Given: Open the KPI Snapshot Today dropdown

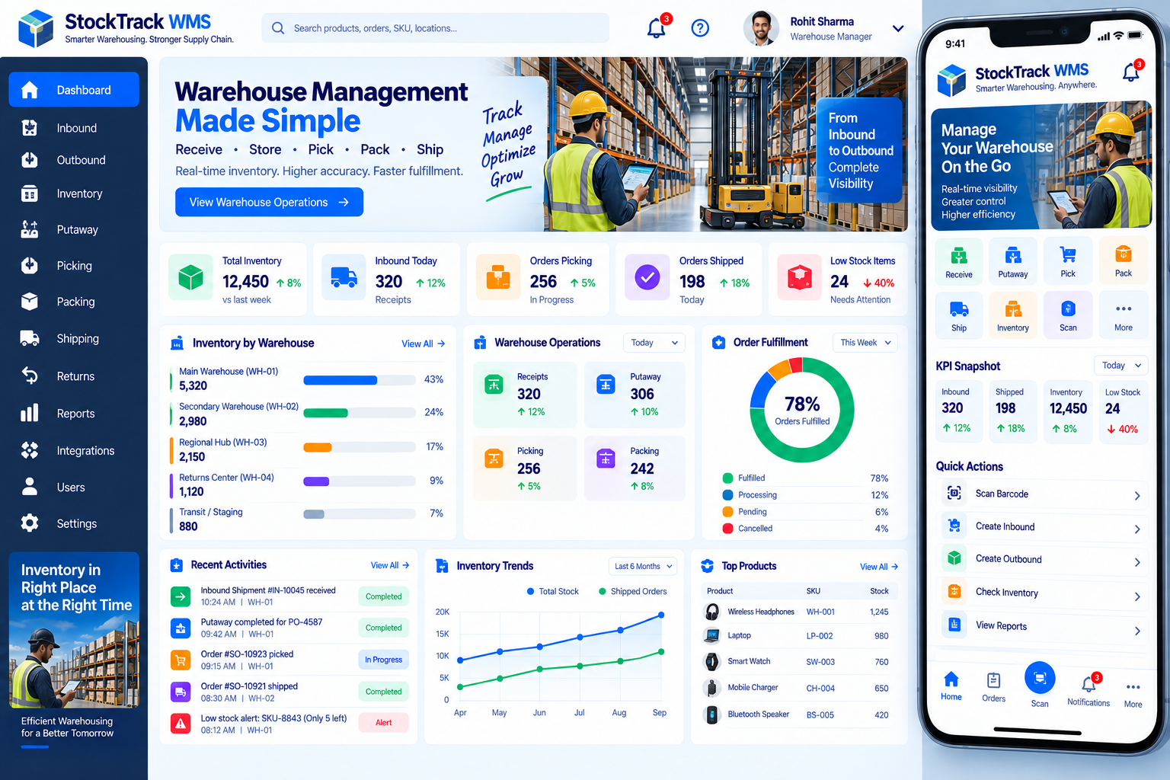Looking at the screenshot, I should 1120,366.
